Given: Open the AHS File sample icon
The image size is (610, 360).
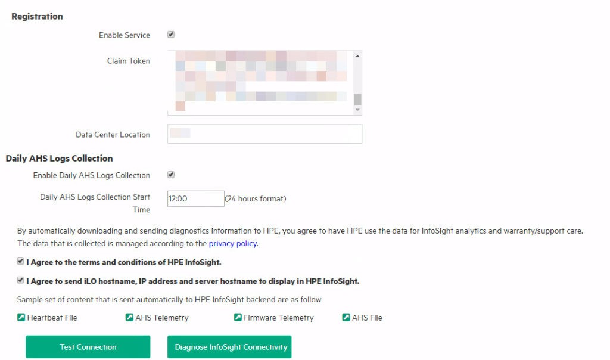Looking at the screenshot, I should coord(346,318).
